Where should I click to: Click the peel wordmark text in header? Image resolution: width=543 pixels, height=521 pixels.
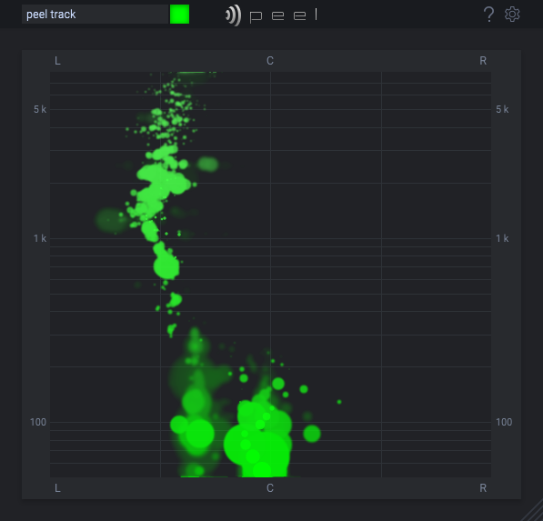tap(283, 15)
